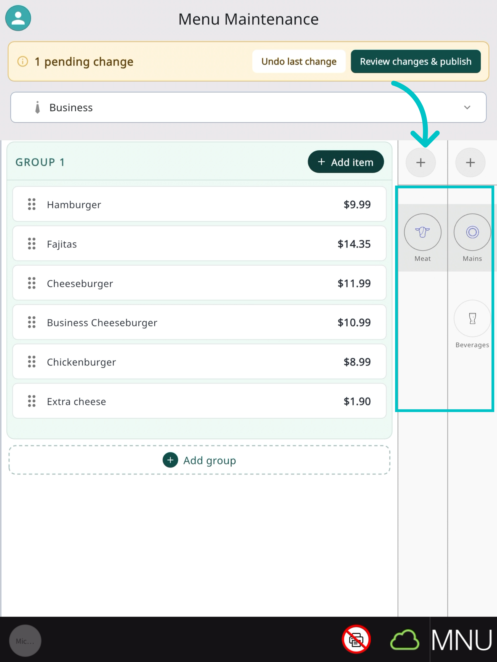
Task: Click the $8.99 Chickenburger price
Action: [357, 362]
